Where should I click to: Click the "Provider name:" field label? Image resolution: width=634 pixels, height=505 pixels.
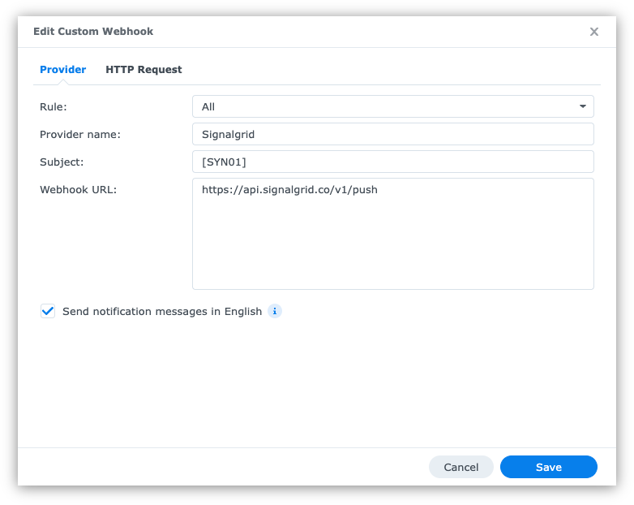(x=79, y=134)
